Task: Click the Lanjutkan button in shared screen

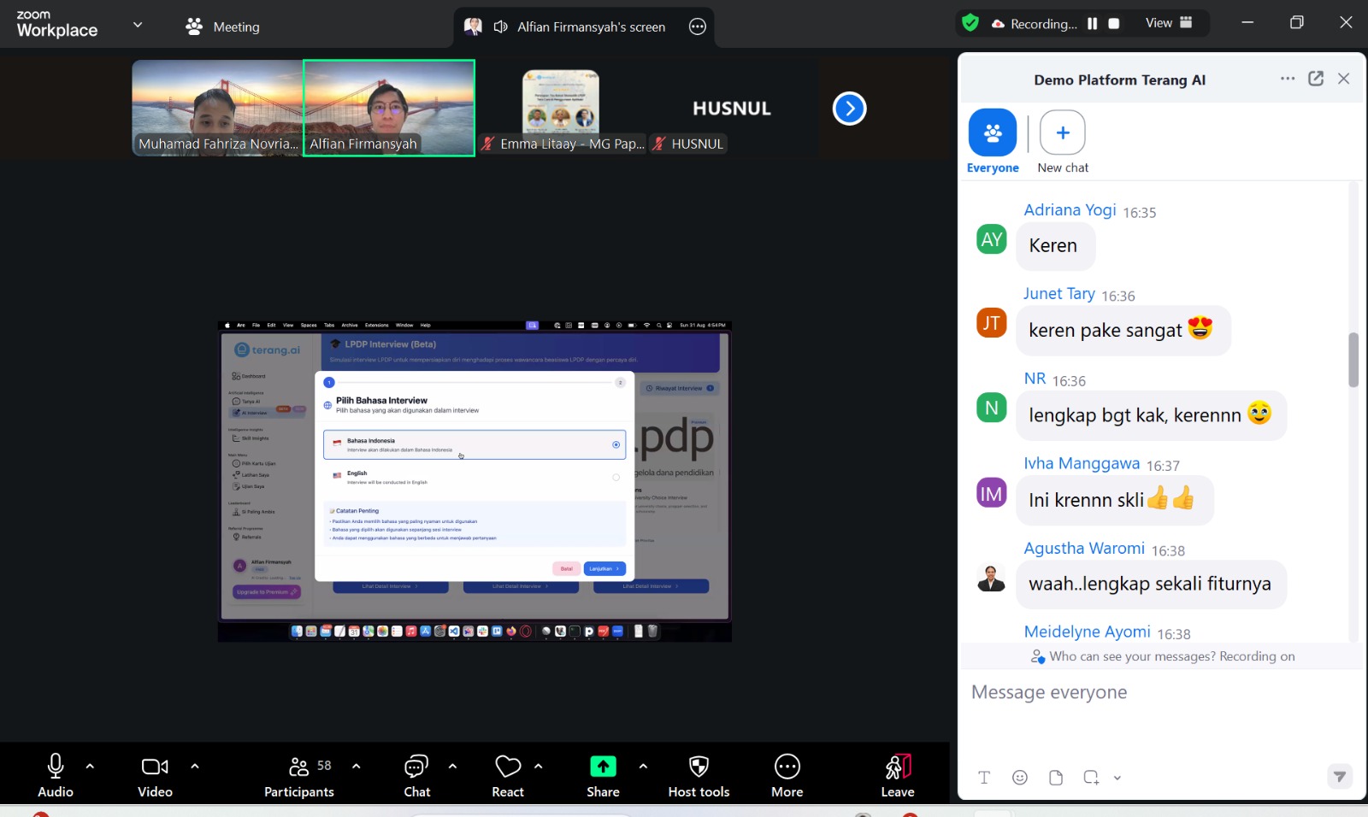Action: 604,568
